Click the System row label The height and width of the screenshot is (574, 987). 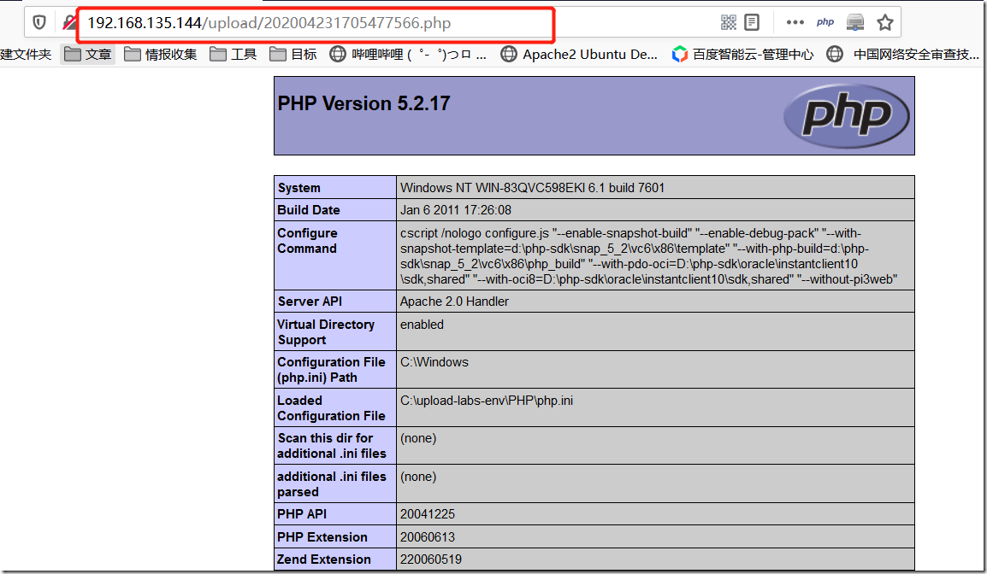click(x=299, y=187)
